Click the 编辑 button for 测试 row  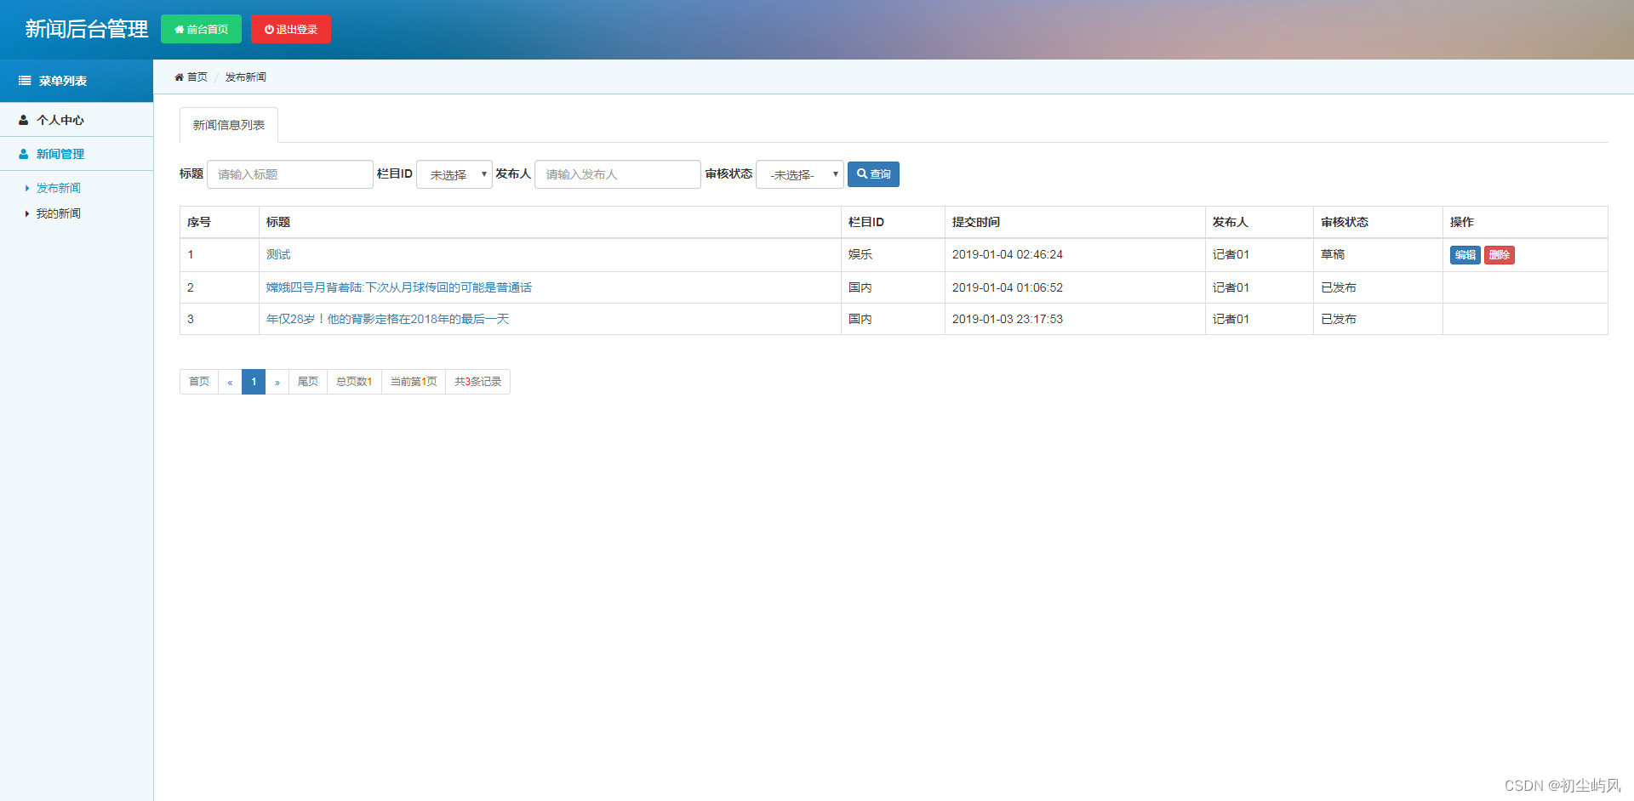tap(1465, 255)
